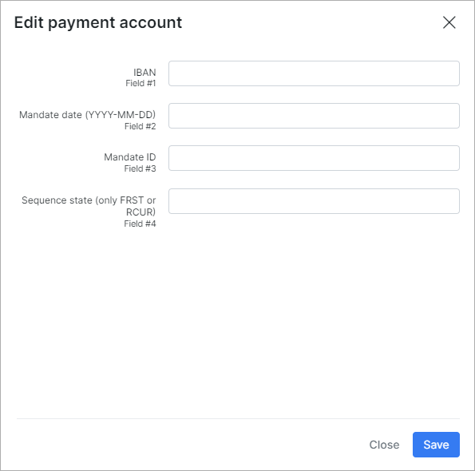Click the Mandate date input box

pyautogui.click(x=314, y=116)
